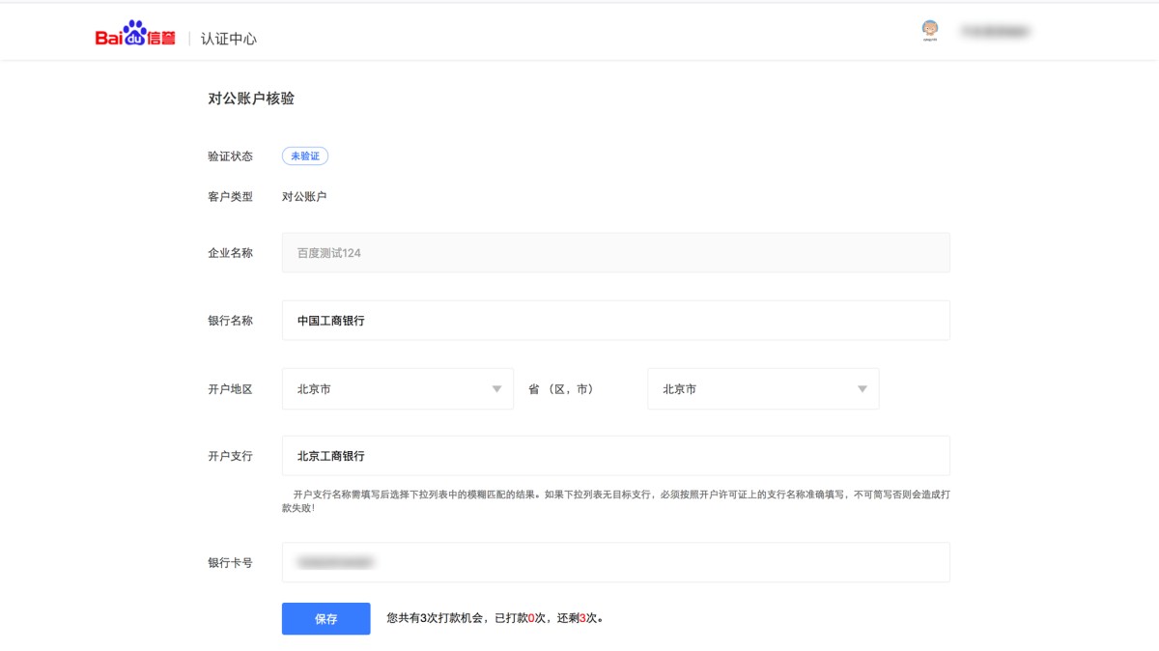Open the second 北京市 city dropdown
This screenshot has height=651, width=1159.
coord(762,389)
